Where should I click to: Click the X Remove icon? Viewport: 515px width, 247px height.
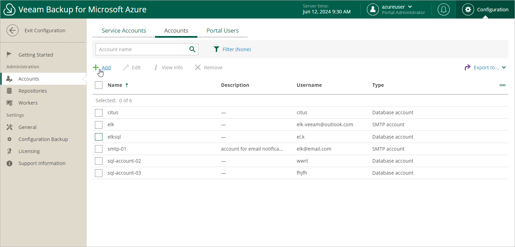198,68
